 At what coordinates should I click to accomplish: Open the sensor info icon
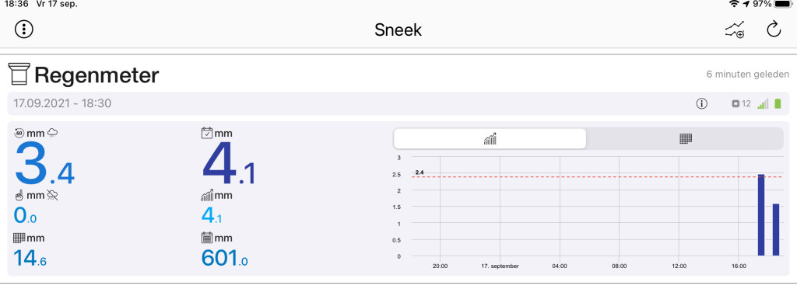point(701,104)
